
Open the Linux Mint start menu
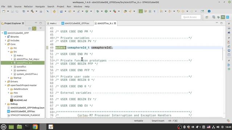(x=4, y=127)
